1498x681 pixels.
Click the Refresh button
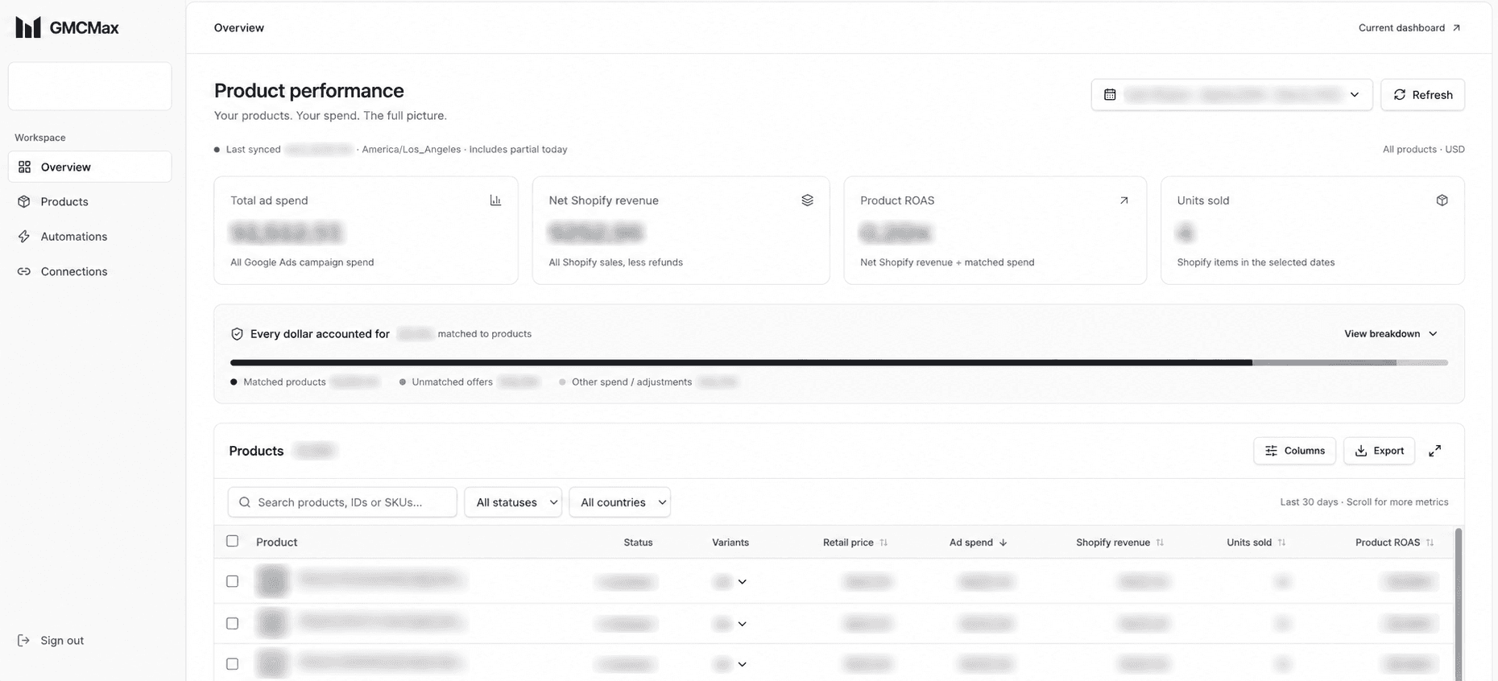(x=1422, y=94)
